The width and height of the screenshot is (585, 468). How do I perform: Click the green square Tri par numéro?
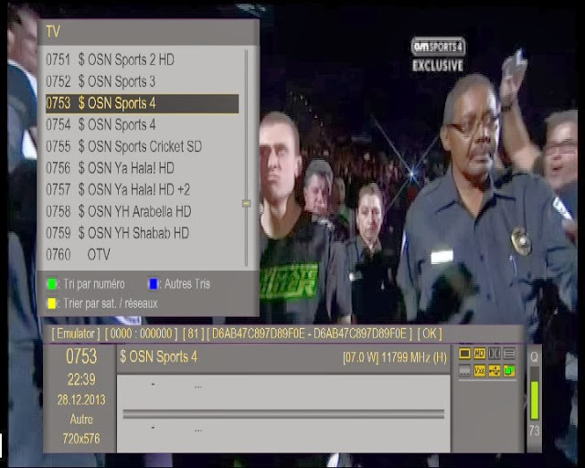click(52, 284)
